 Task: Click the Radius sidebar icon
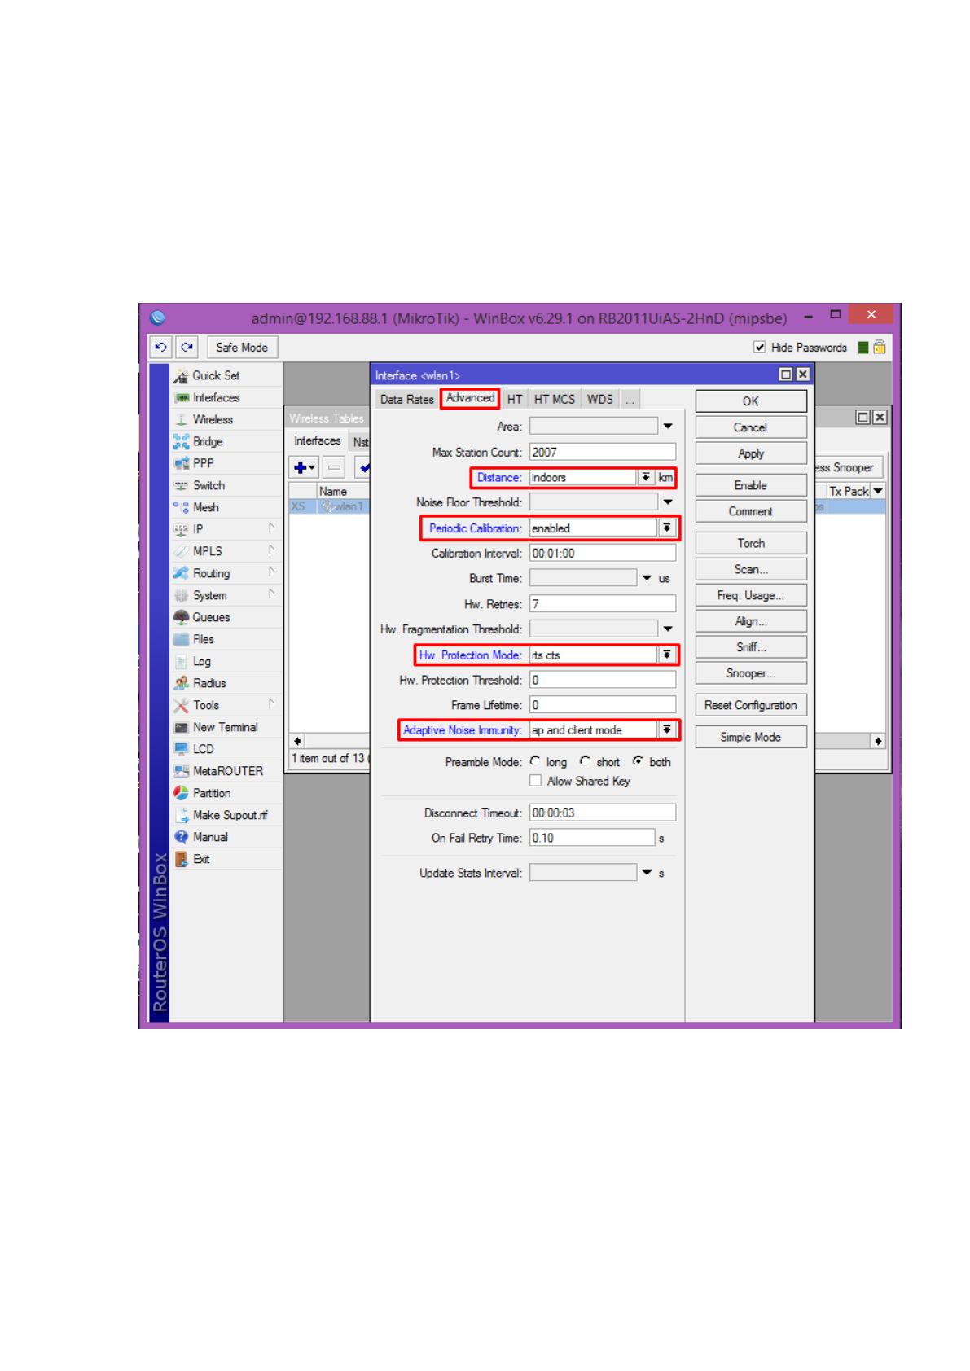click(x=181, y=684)
